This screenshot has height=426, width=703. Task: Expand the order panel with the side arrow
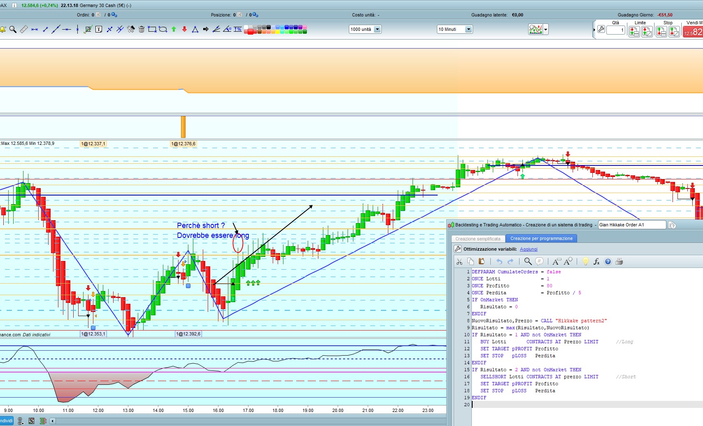[x=594, y=30]
